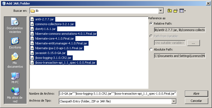Select the Relative Path radio button
212x108 pixels.
[x=151, y=24]
